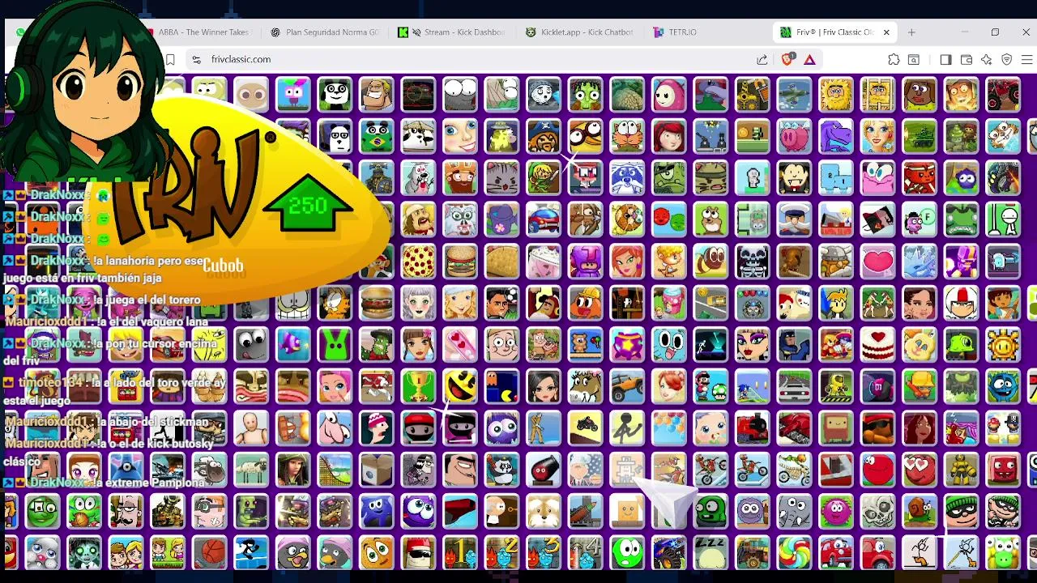
Task: Close the Friv Classic tab
Action: (x=886, y=32)
